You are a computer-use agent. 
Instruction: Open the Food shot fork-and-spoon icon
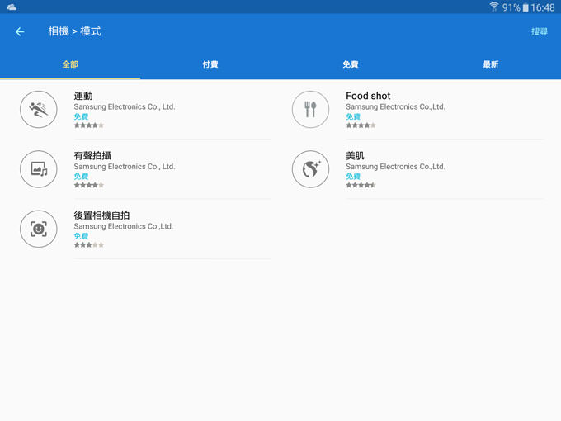click(x=310, y=109)
